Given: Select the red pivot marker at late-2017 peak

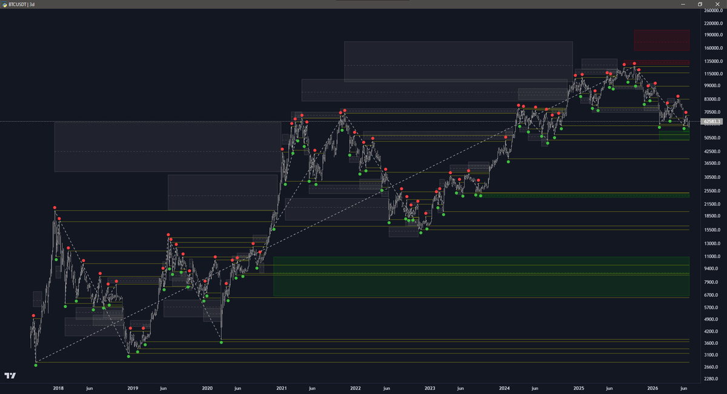Looking at the screenshot, I should click(x=55, y=208).
